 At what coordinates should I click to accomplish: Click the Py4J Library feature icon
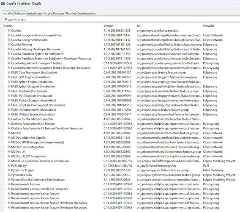[9, 165]
